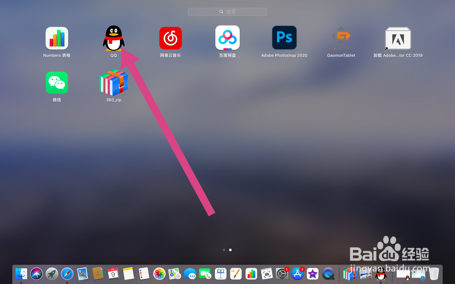Open Messages in the Dock
455x284 pixels.
coord(190,274)
